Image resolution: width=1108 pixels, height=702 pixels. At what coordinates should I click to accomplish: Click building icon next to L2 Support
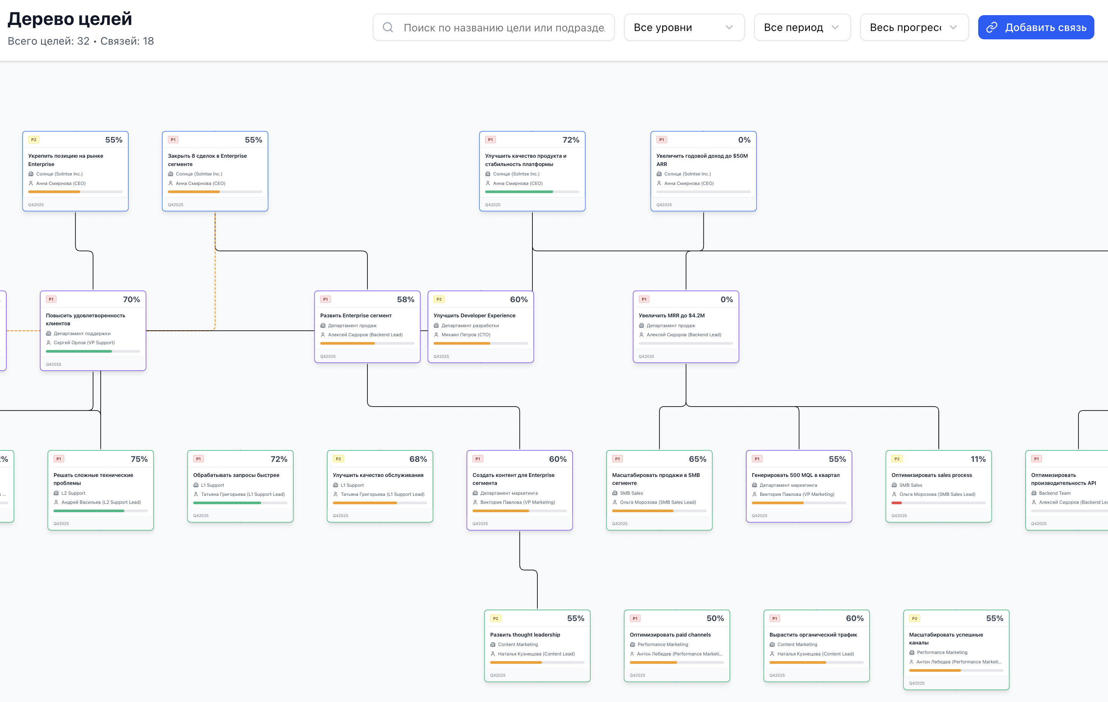(x=56, y=493)
